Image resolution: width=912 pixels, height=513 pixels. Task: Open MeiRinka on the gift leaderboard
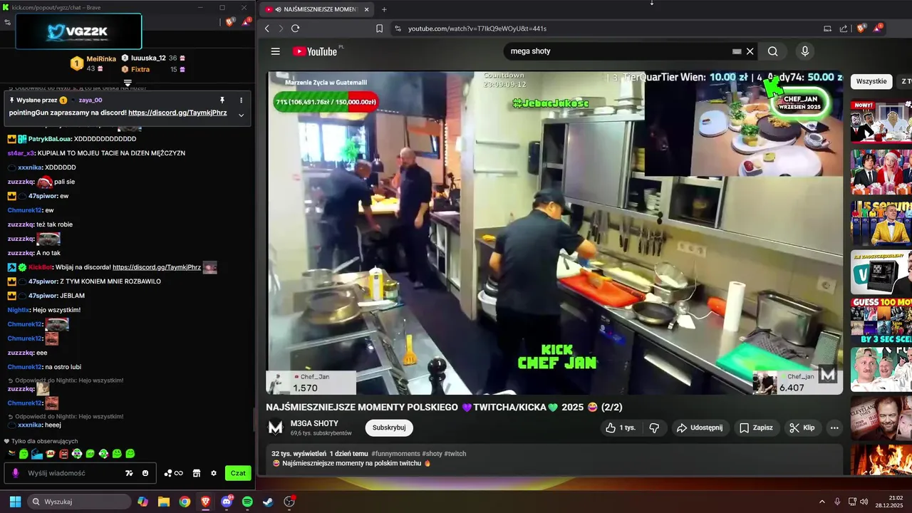[101, 58]
